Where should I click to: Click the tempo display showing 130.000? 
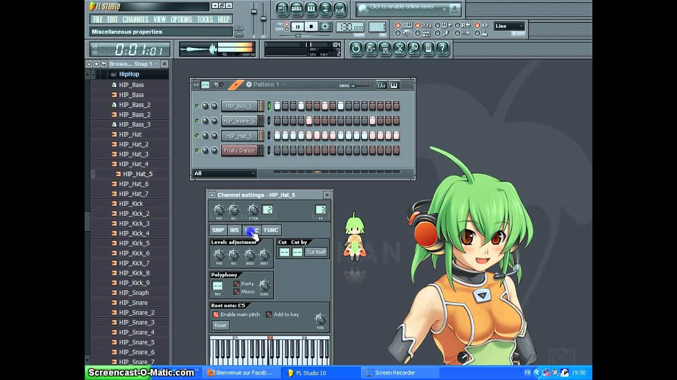click(350, 27)
